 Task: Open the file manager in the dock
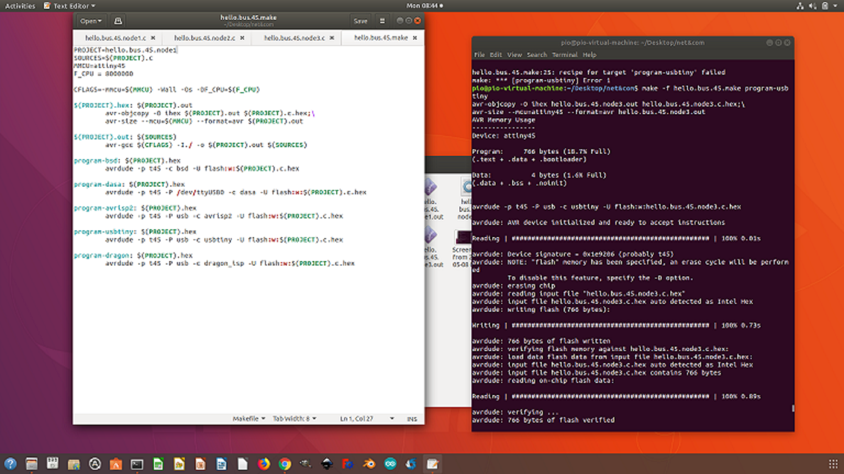(x=32, y=464)
